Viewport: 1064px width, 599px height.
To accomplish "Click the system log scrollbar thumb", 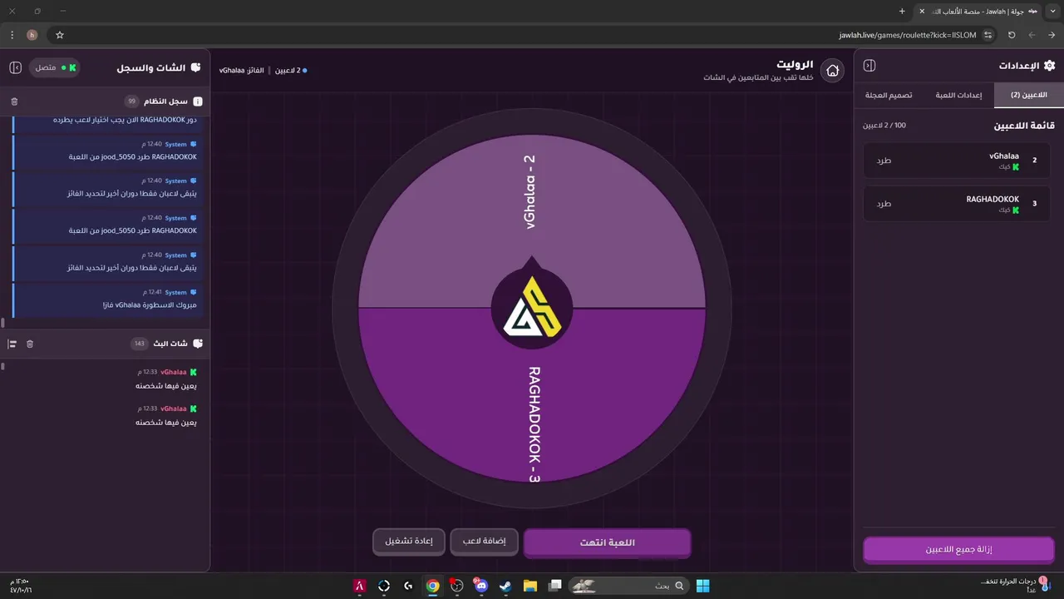I will click(2, 322).
